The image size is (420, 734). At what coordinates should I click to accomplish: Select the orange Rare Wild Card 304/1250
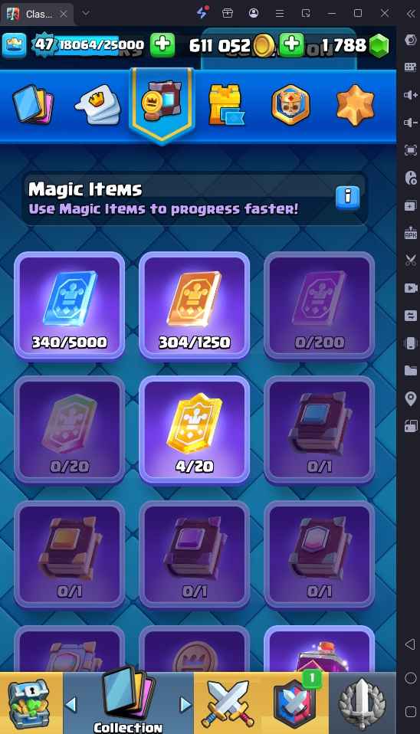[195, 306]
